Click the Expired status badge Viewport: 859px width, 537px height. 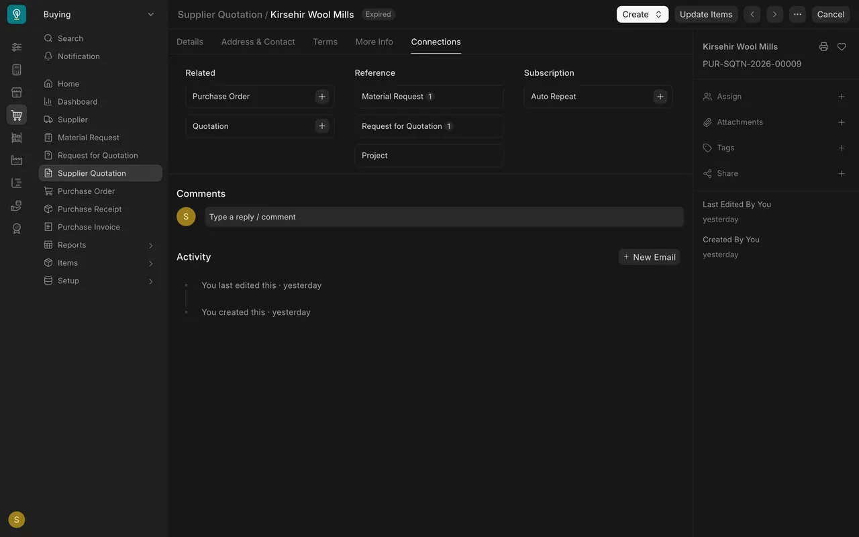pos(378,14)
